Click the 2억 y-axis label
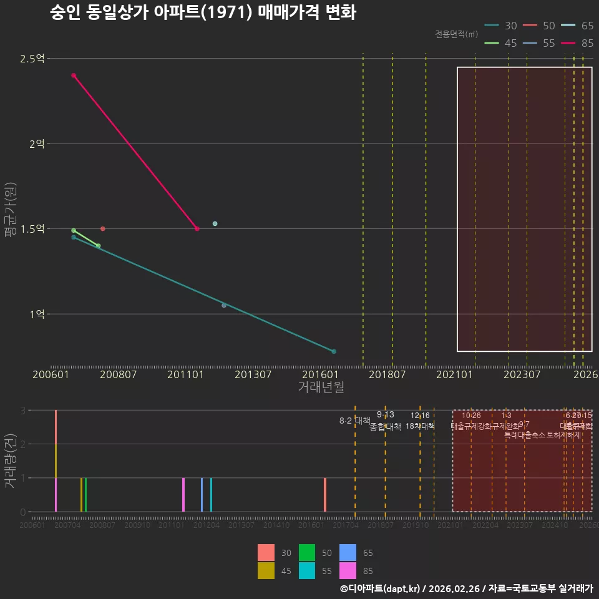The height and width of the screenshot is (599, 599). [37, 144]
